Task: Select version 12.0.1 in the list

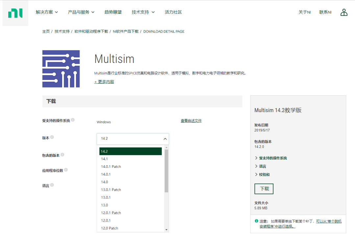Action: pyautogui.click(x=130, y=220)
